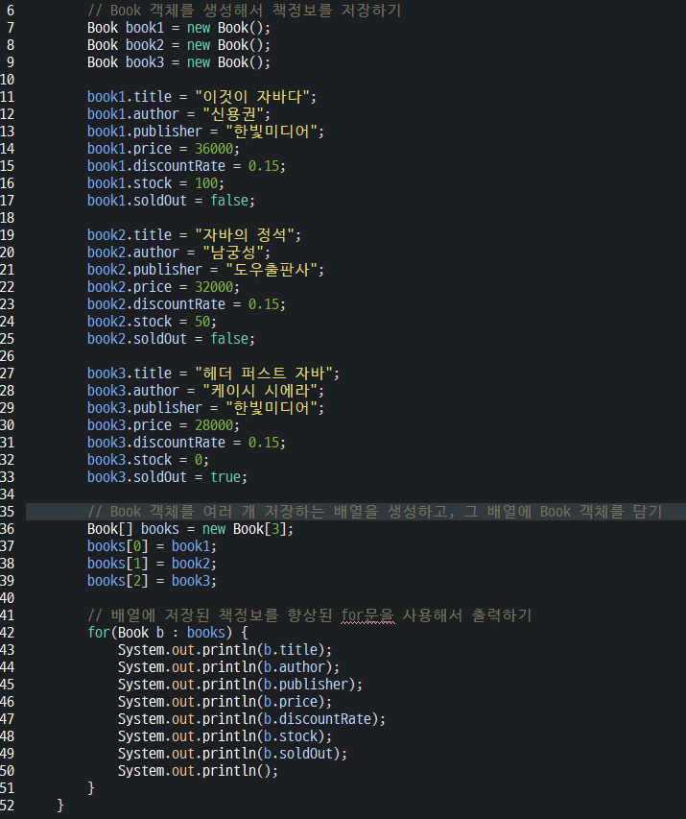
Task: Click 'books[2] = book3;' line
Action: tap(152, 580)
